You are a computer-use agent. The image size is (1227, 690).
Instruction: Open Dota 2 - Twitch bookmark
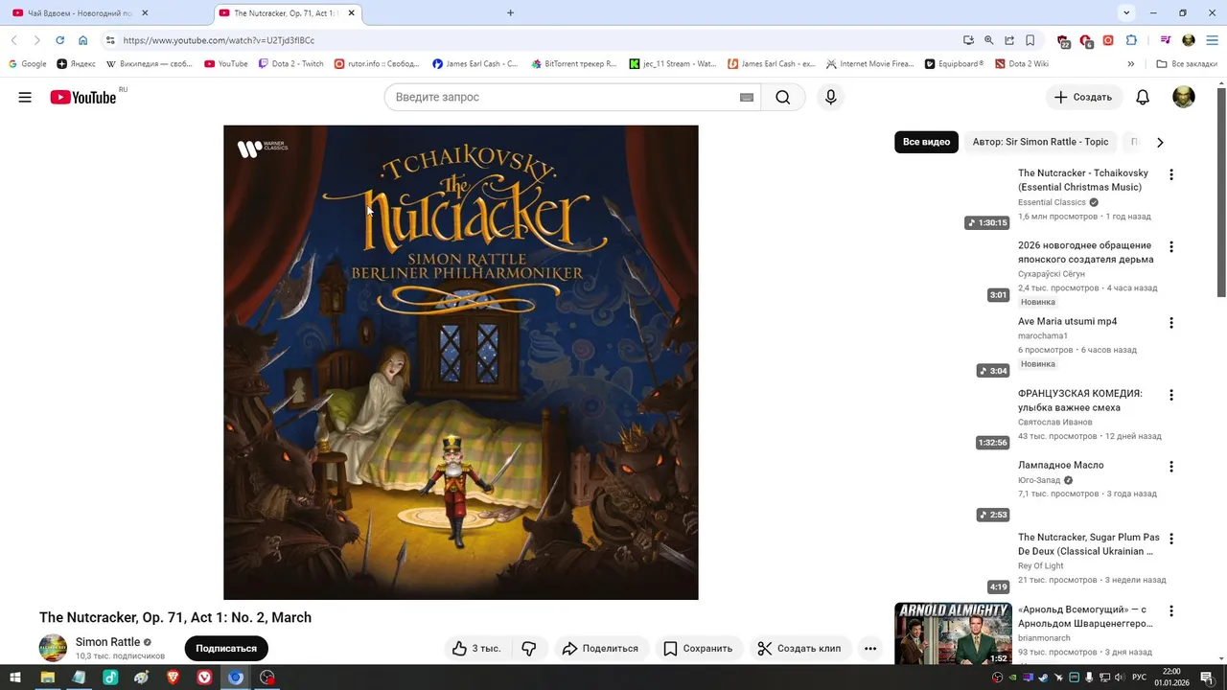pyautogui.click(x=290, y=64)
